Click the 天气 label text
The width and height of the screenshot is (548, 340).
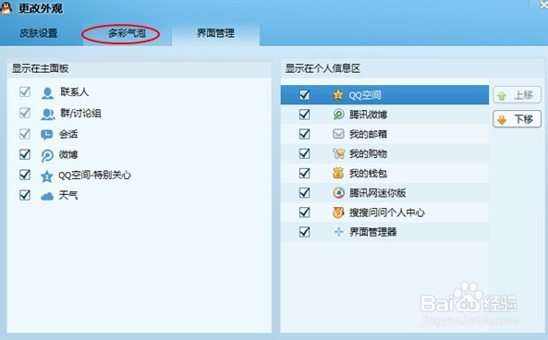(x=68, y=195)
